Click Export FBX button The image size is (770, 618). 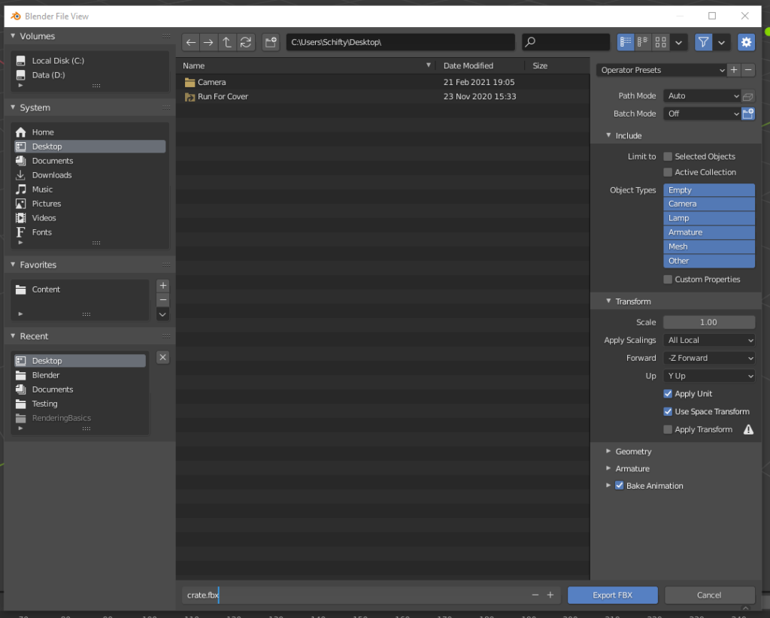point(612,595)
